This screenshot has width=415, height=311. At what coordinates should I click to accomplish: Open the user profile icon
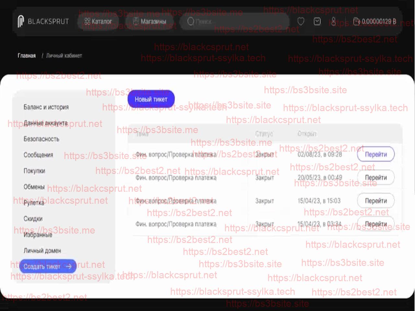point(333,21)
